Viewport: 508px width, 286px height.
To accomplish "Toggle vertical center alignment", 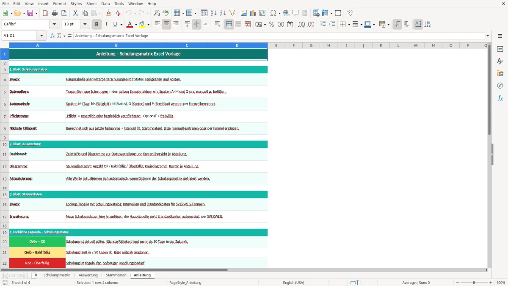I will point(196,25).
